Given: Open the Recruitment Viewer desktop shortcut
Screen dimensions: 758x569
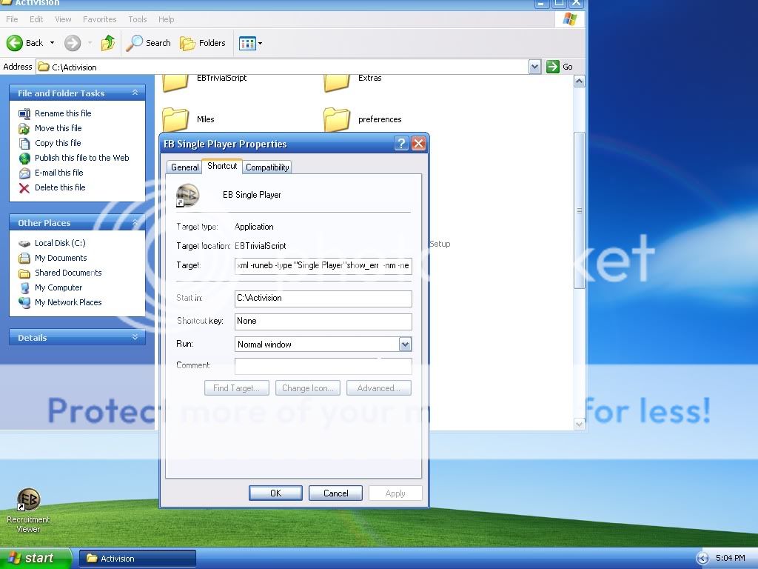Looking at the screenshot, I should [28, 510].
